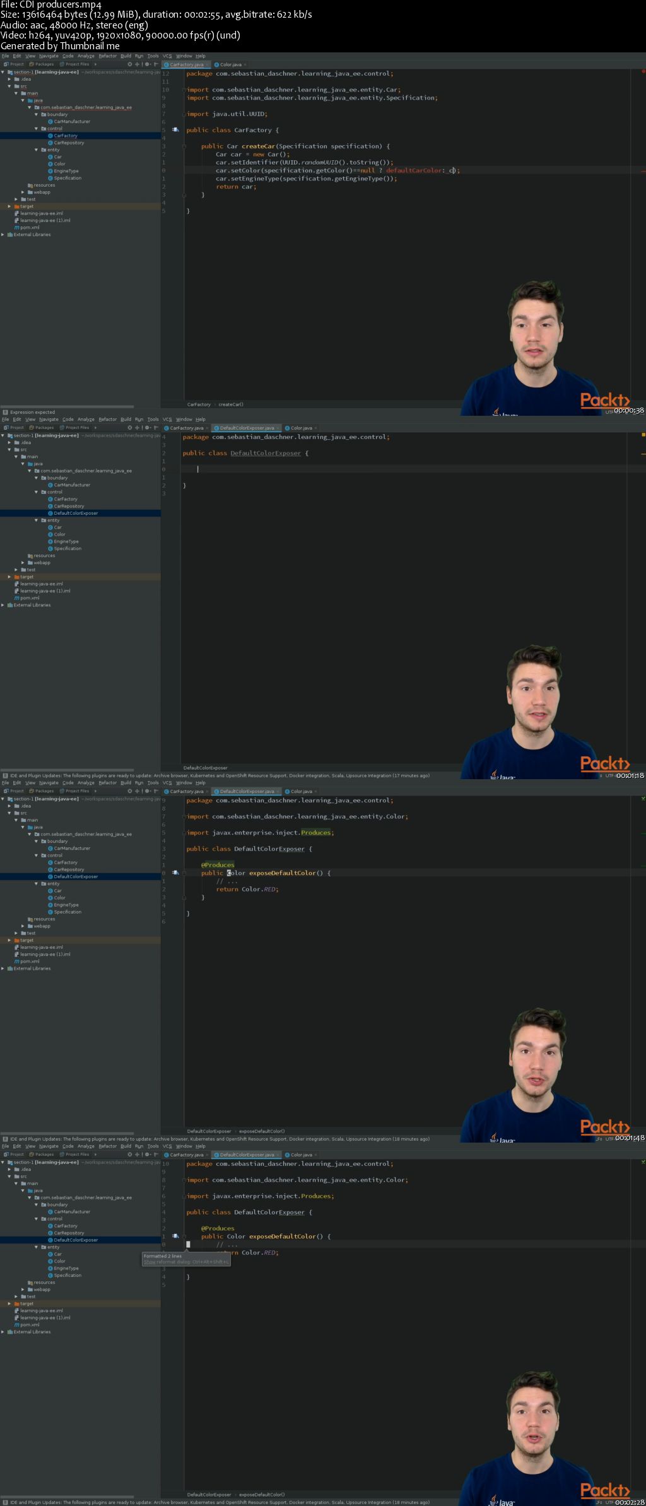Open Refactor menu in the 00:01:18 frame
Image resolution: width=646 pixels, height=1506 pixels.
click(107, 420)
